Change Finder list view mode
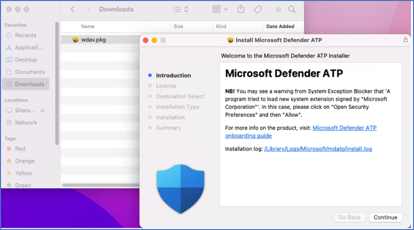This screenshot has width=414, height=230. click(181, 9)
